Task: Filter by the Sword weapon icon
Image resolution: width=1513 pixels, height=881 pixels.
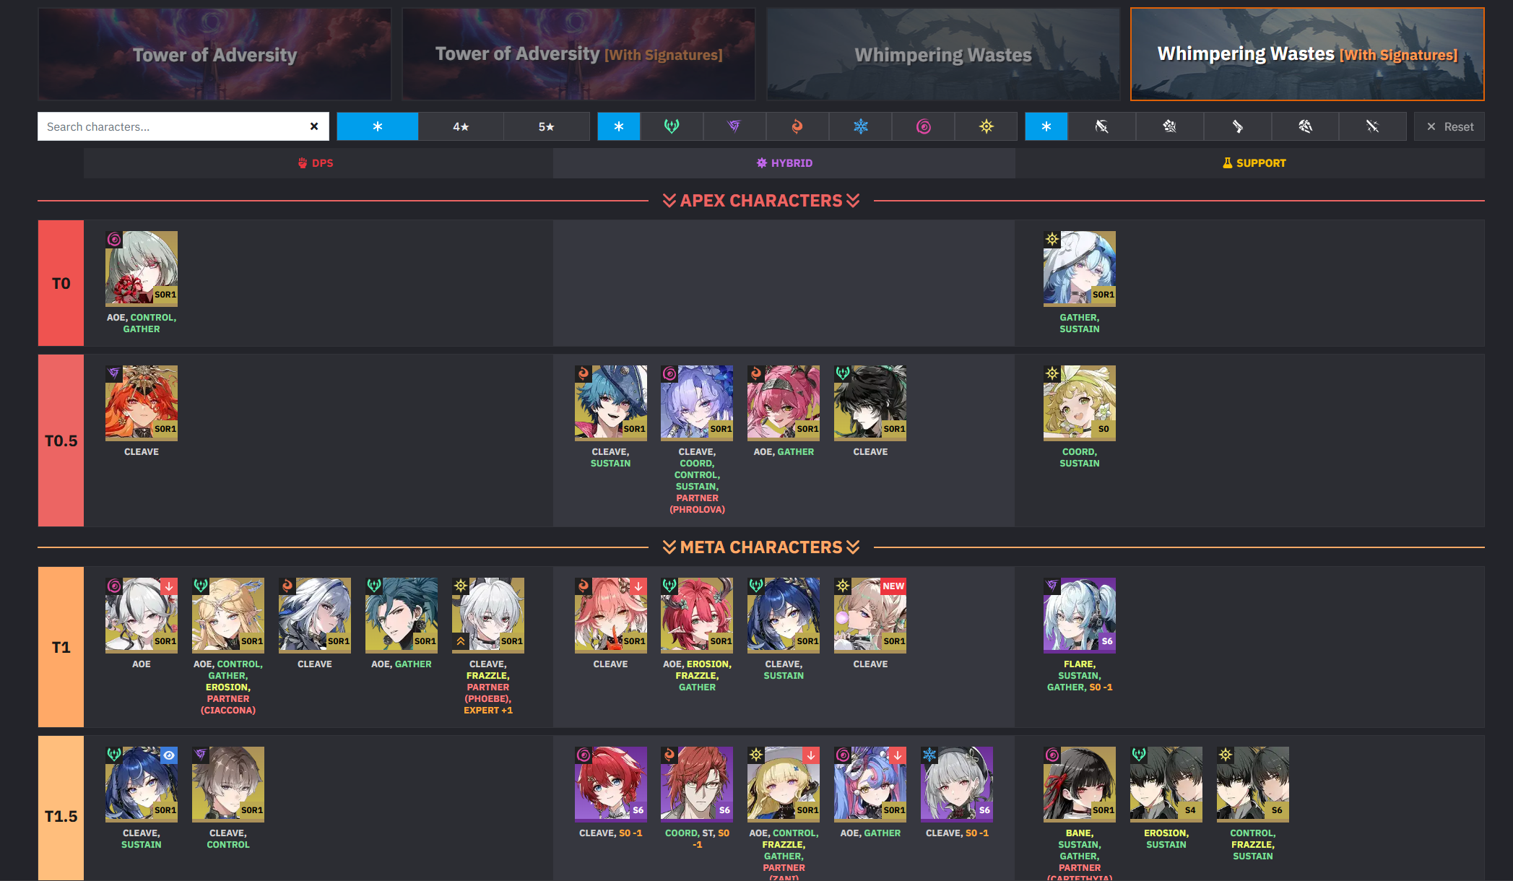Action: [1372, 126]
